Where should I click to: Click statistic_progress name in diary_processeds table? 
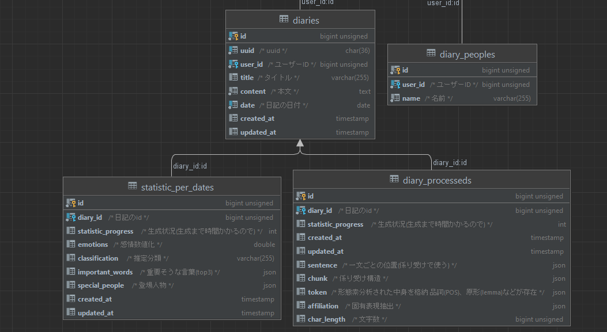335,224
